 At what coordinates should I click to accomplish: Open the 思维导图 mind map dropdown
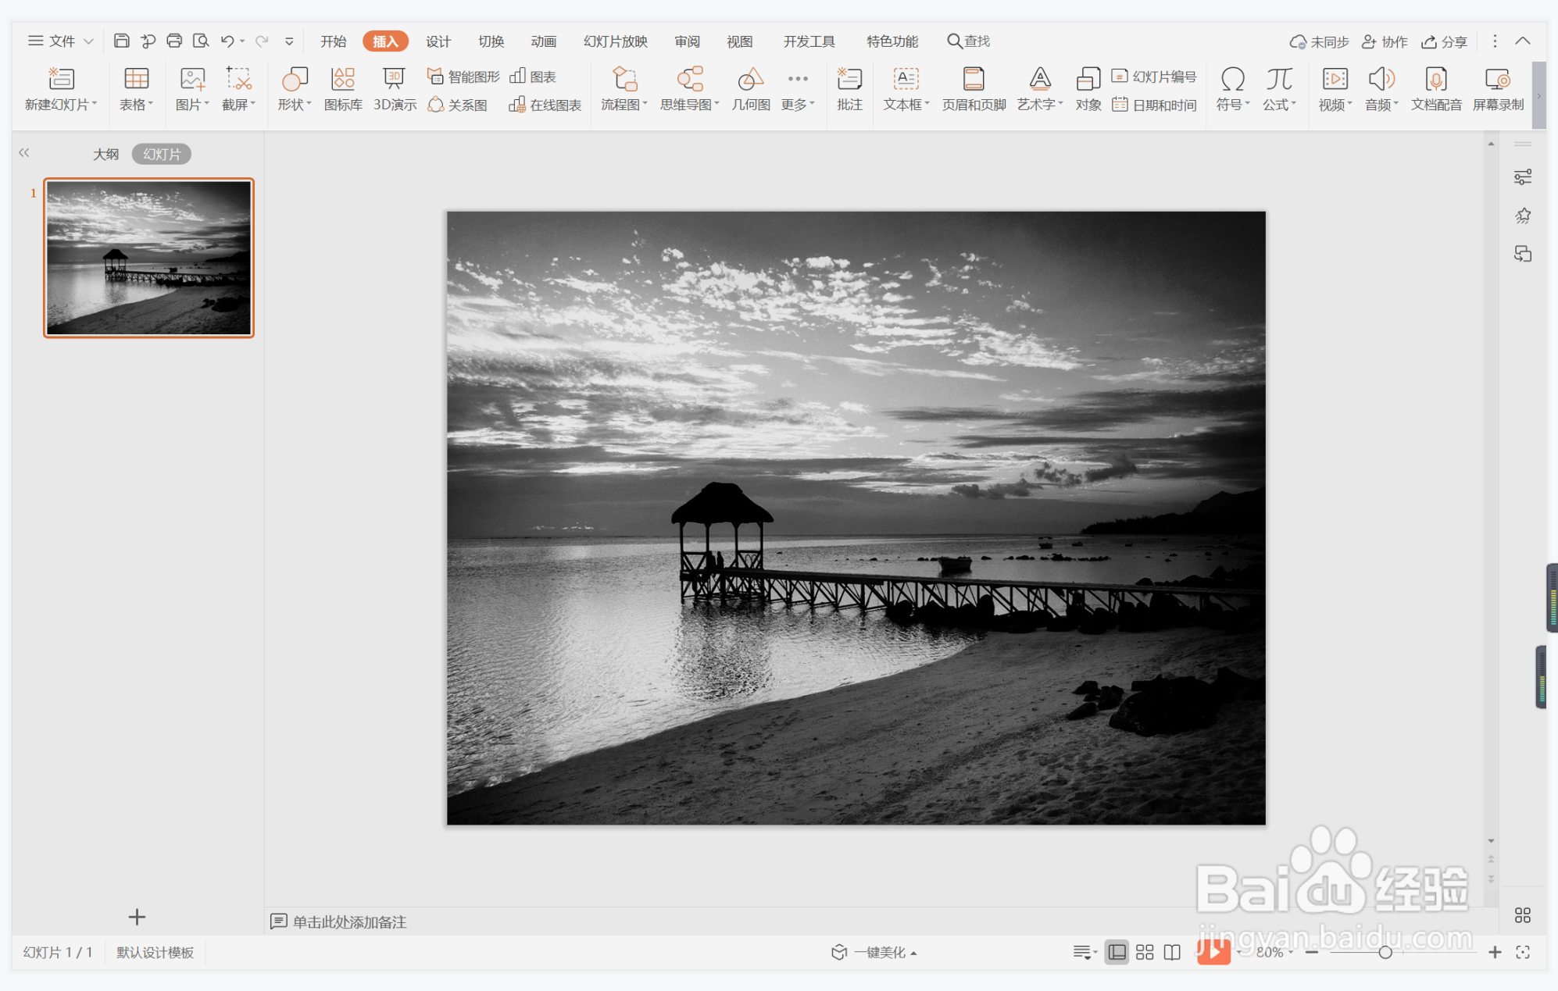click(689, 105)
